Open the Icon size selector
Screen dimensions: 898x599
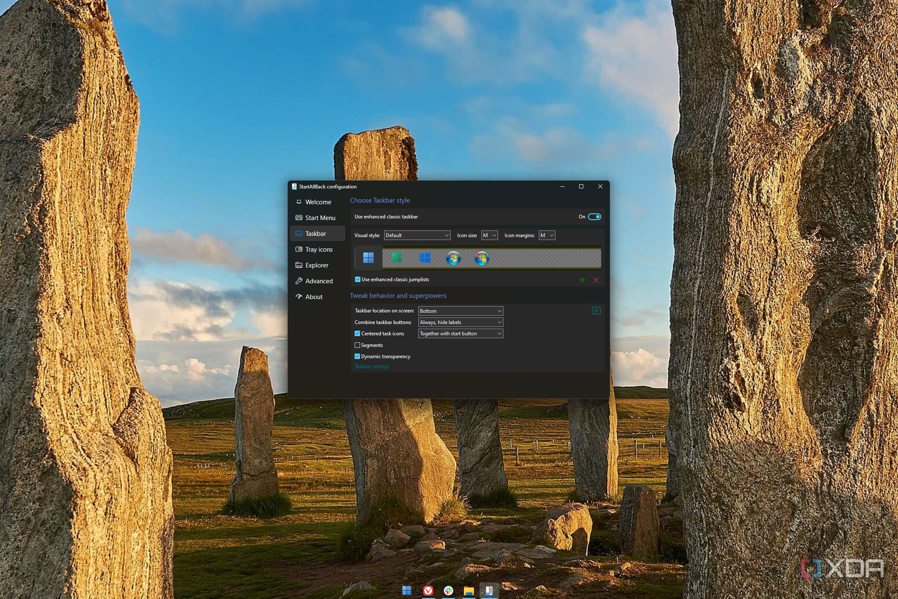coord(489,235)
